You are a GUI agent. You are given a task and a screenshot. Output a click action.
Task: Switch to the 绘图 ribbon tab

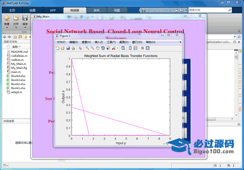click(32, 11)
